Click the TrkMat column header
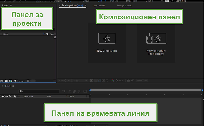Viewport: 204px width, 126px height. (x=71, y=96)
